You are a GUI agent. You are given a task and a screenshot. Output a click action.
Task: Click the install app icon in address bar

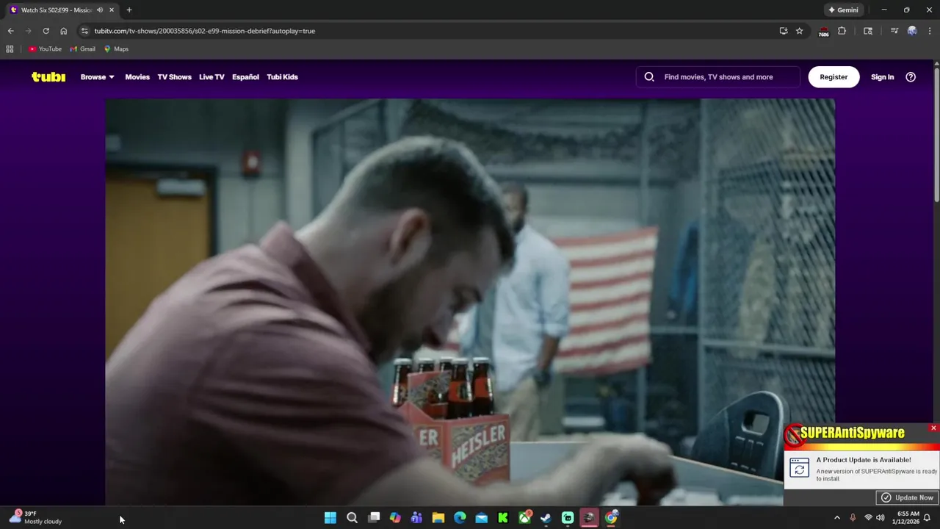(x=784, y=31)
